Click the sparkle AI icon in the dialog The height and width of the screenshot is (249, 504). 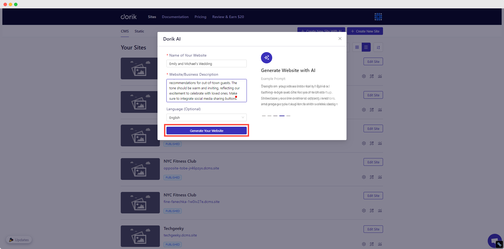point(266,58)
